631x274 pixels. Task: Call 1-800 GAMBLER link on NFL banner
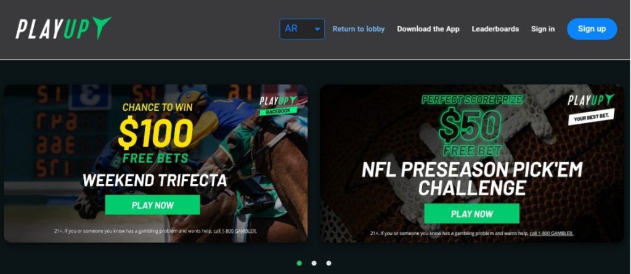coord(552,233)
